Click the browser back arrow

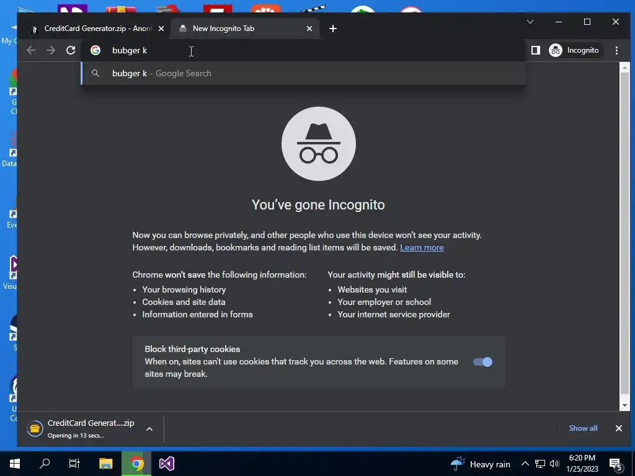pos(31,50)
